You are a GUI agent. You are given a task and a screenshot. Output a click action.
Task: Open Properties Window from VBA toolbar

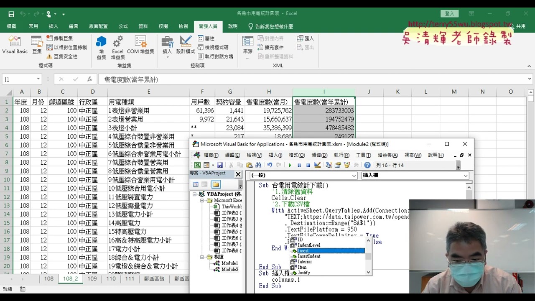(338, 165)
